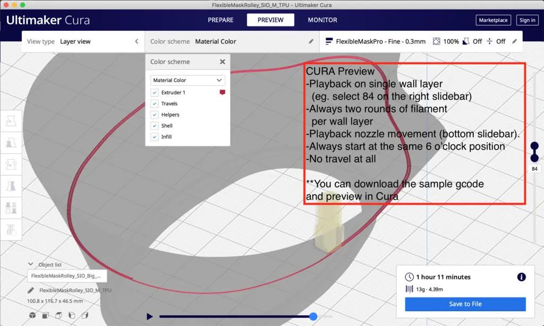The width and height of the screenshot is (544, 326).
Task: Toggle Travels checkbox
Action: [x=155, y=103]
